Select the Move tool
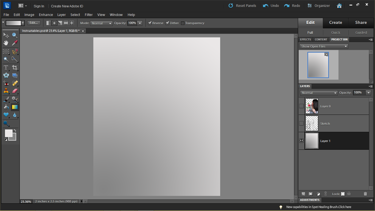The image size is (375, 211). [6, 35]
